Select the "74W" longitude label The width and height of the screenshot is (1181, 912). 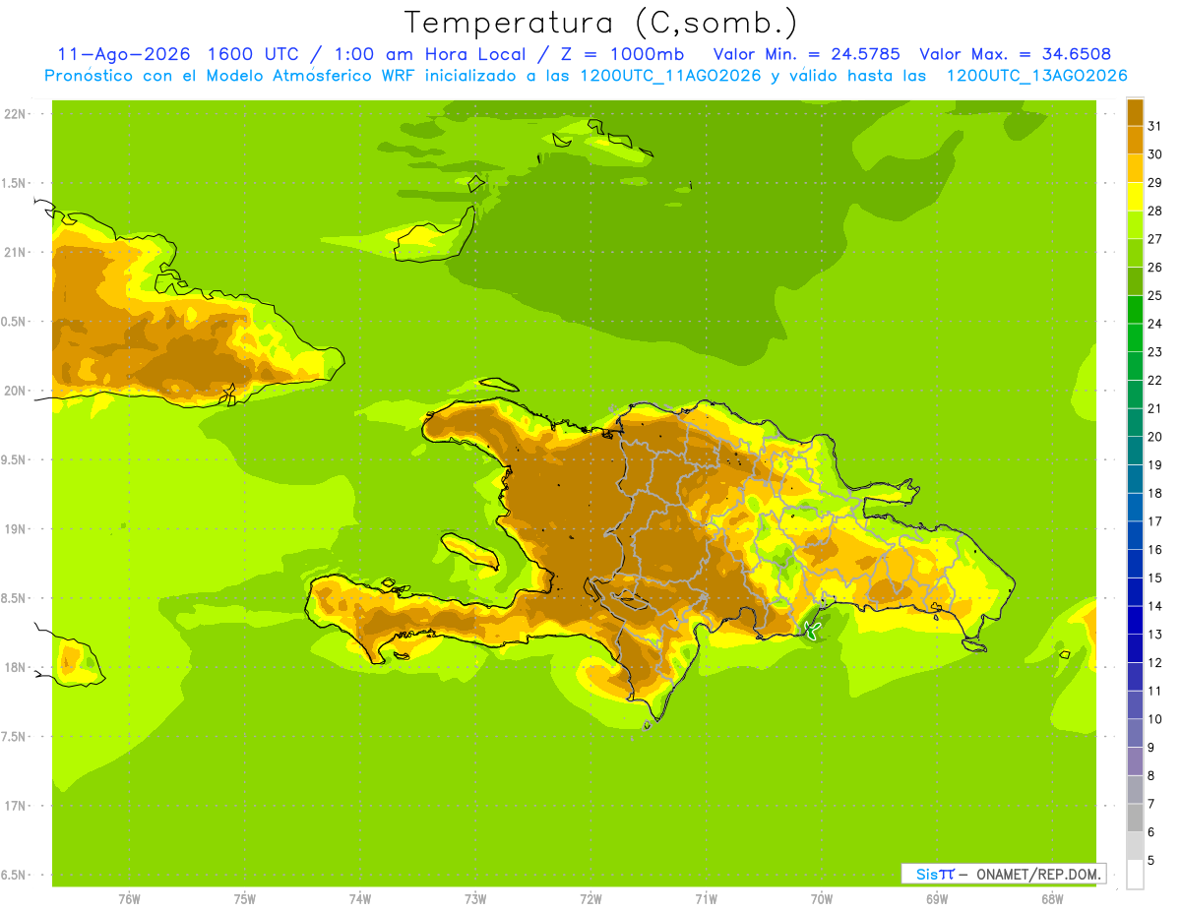point(360,900)
